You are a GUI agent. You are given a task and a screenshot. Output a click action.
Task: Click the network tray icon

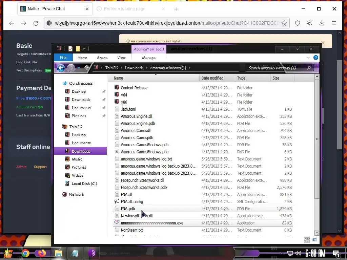290,253
